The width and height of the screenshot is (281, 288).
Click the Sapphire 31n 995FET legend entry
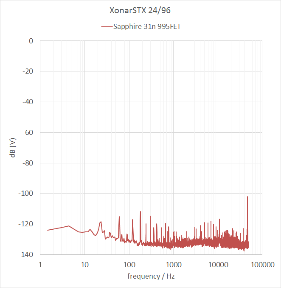(141, 27)
